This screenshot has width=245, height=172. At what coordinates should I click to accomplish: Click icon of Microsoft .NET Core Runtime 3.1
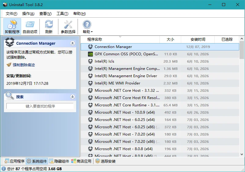[90, 105]
